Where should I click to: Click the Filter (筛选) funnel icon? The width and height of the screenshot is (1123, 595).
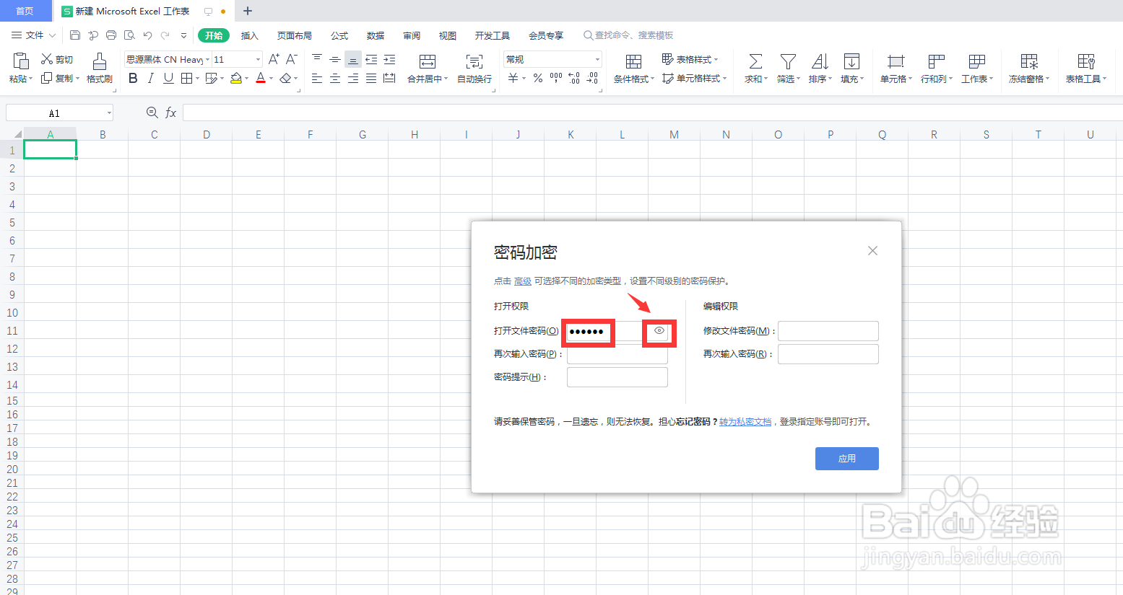click(x=788, y=61)
